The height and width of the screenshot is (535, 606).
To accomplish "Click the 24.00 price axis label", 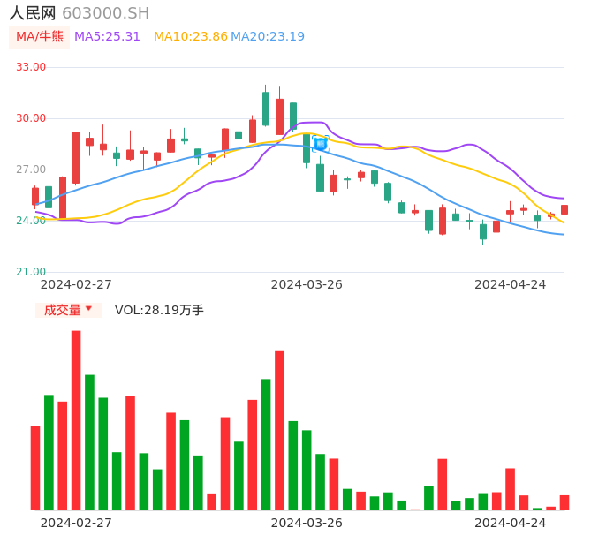I will click(32, 221).
